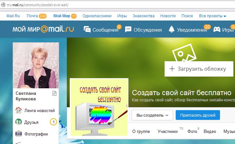
Task: Open Знакомства link
Action: 143,16
